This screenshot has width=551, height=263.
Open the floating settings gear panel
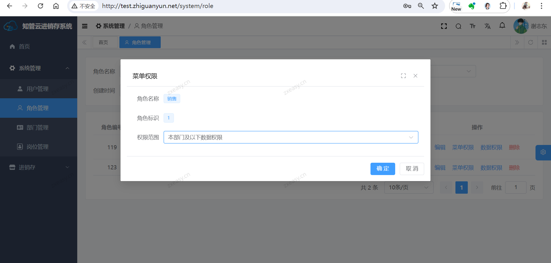tap(543, 152)
